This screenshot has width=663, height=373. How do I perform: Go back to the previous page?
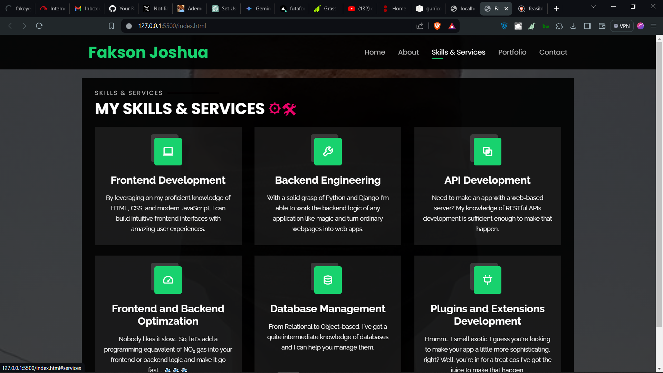10,26
